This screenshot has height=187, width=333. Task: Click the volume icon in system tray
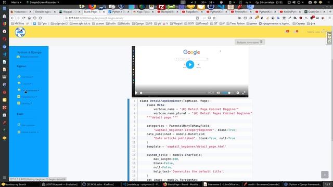click(294, 2)
